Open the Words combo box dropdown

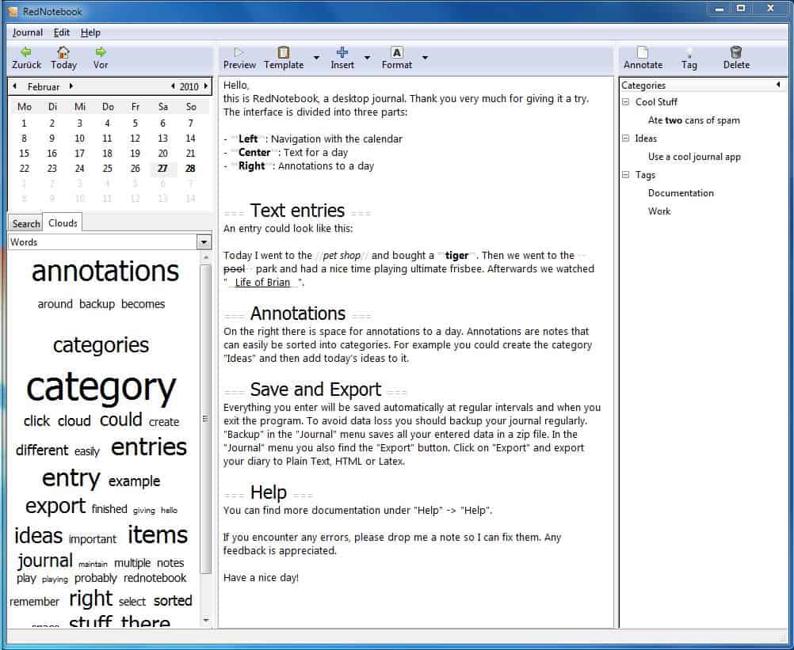tap(204, 242)
